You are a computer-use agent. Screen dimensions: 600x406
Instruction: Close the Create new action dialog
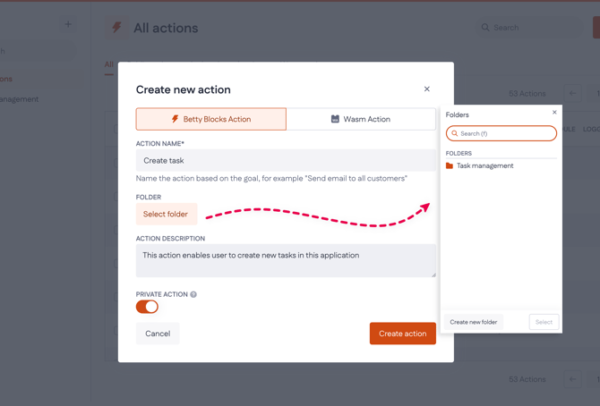pyautogui.click(x=427, y=89)
